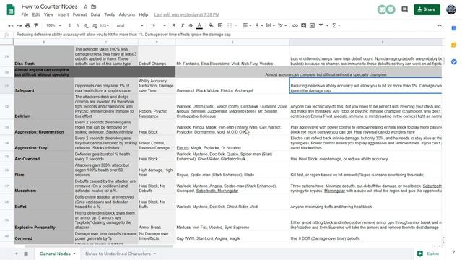This screenshot has width=462, height=260.
Task: Star the How to Counter Nodes document
Action: pos(85,6)
